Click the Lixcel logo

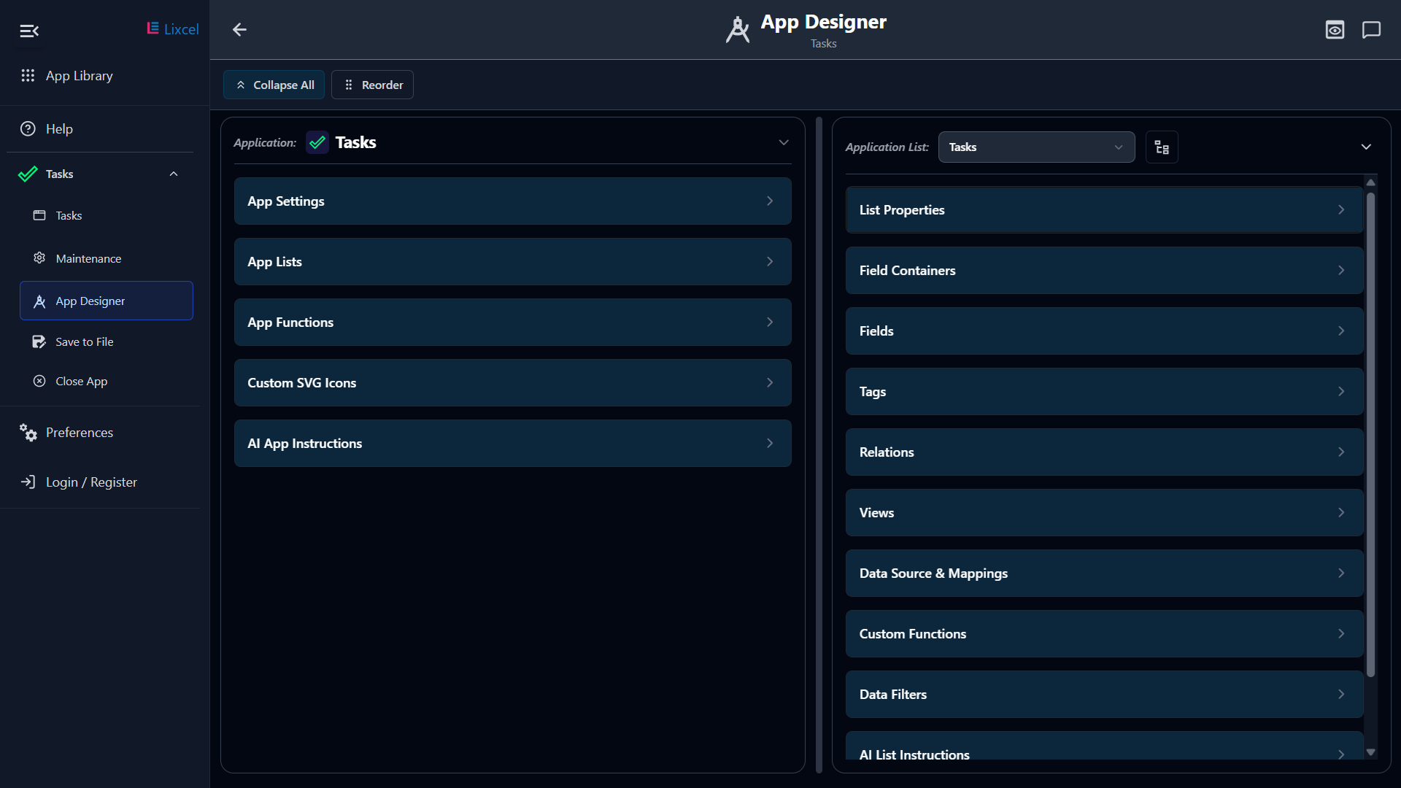pos(172,29)
